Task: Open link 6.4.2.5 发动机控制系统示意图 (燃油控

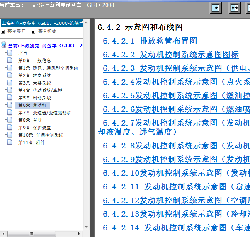Action: click(x=176, y=96)
